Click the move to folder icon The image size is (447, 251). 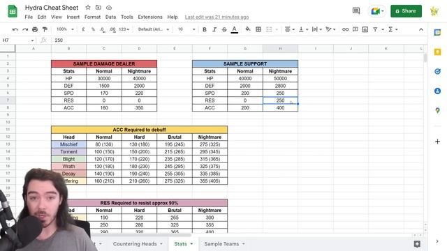(98, 8)
